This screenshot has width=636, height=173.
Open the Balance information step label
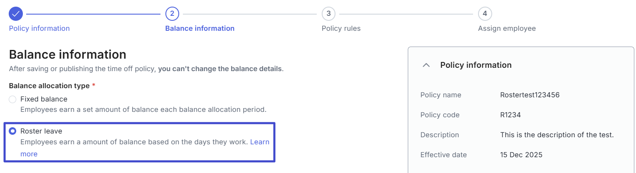pyautogui.click(x=200, y=28)
